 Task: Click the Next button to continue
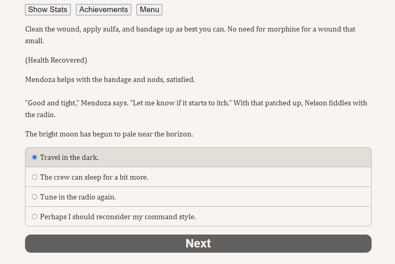coord(198,244)
